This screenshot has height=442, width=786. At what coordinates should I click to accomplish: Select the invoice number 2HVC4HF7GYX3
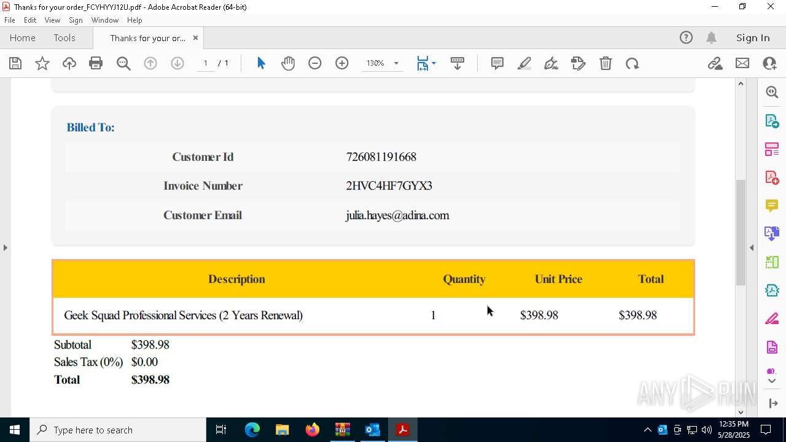click(x=389, y=186)
